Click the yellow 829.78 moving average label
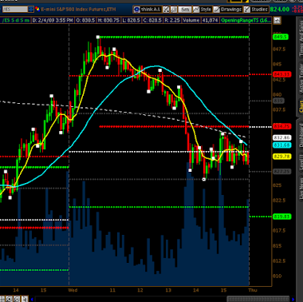303x302 pixels. (x=282, y=157)
